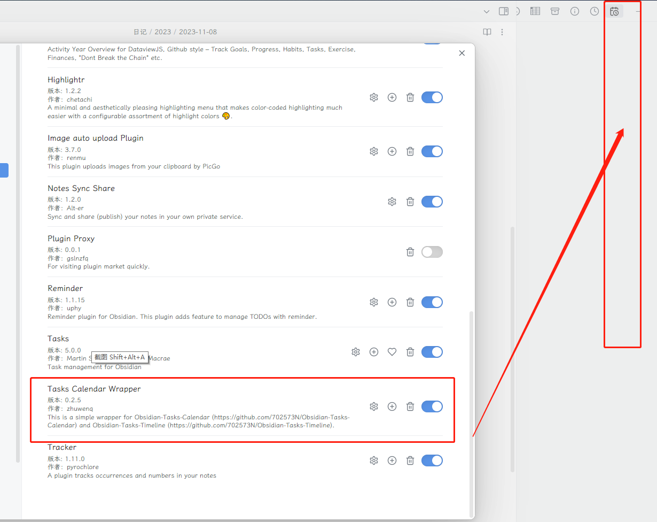This screenshot has height=522, width=657.
Task: Delete the Highlightr plugin
Action: (410, 97)
